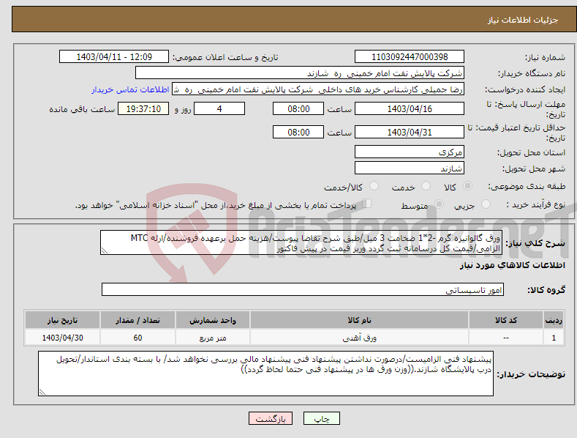The image size is (577, 438).
Task: Click the price validity time 08:00 field
Action: 298,132
